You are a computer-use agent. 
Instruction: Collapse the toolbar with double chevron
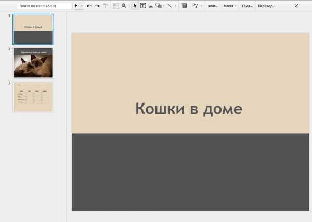click(296, 6)
